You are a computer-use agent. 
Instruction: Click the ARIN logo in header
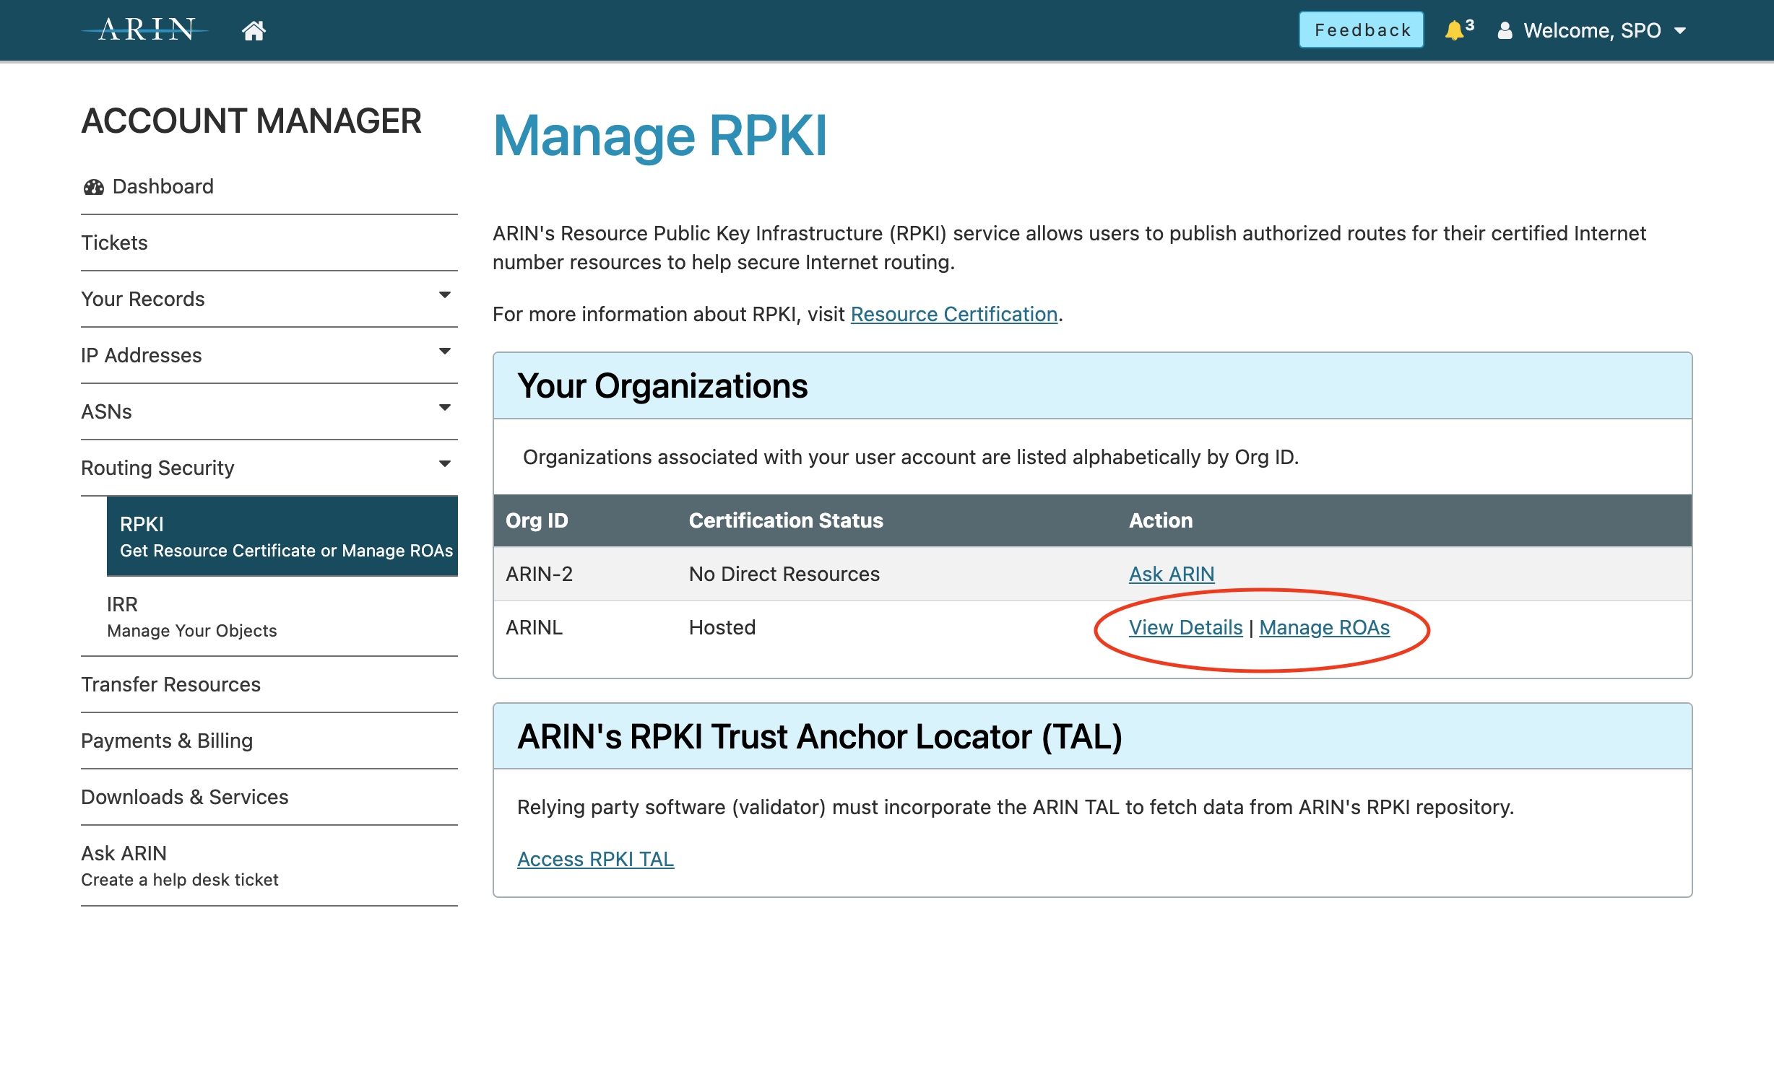click(x=145, y=30)
